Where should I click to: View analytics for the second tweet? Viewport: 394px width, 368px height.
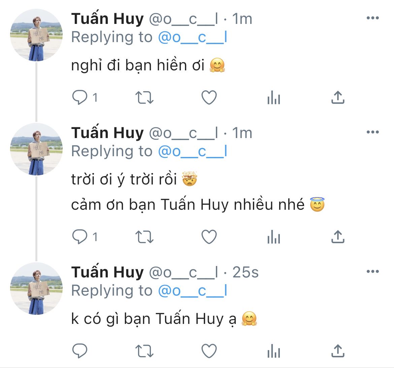(273, 238)
